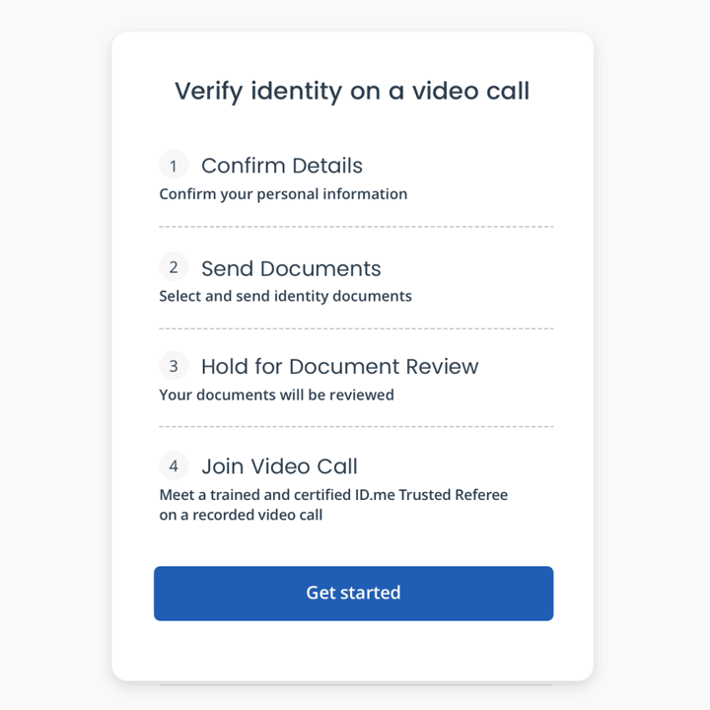
Task: Click dashed divider below Confirm Details
Action: pyautogui.click(x=356, y=227)
